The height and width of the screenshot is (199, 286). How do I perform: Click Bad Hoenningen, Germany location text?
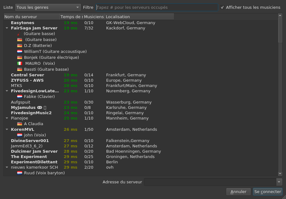pyautogui.click(x=134, y=151)
